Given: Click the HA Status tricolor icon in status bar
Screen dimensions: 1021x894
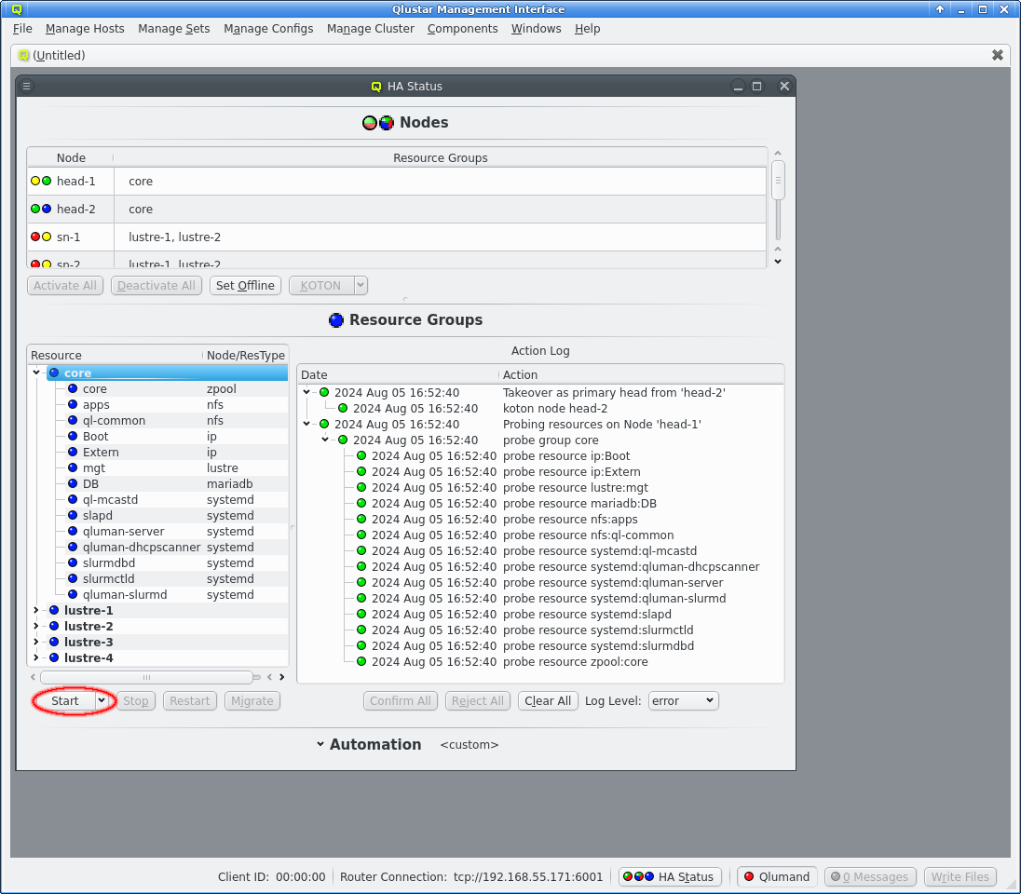Looking at the screenshot, I should tap(638, 876).
